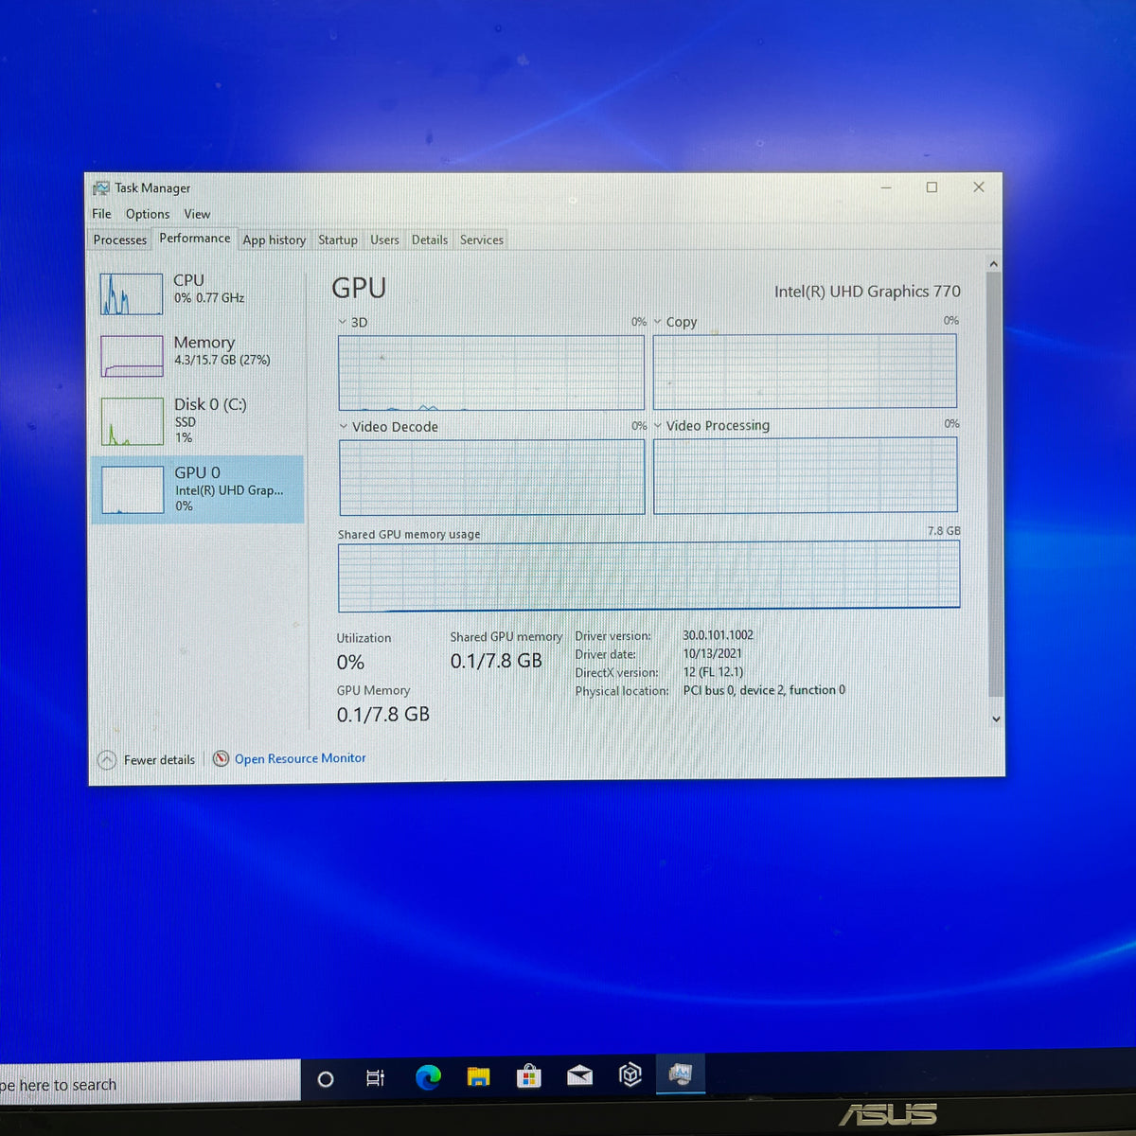1136x1136 pixels.
Task: Click the Resource Monitor gauge icon
Action: [221, 758]
